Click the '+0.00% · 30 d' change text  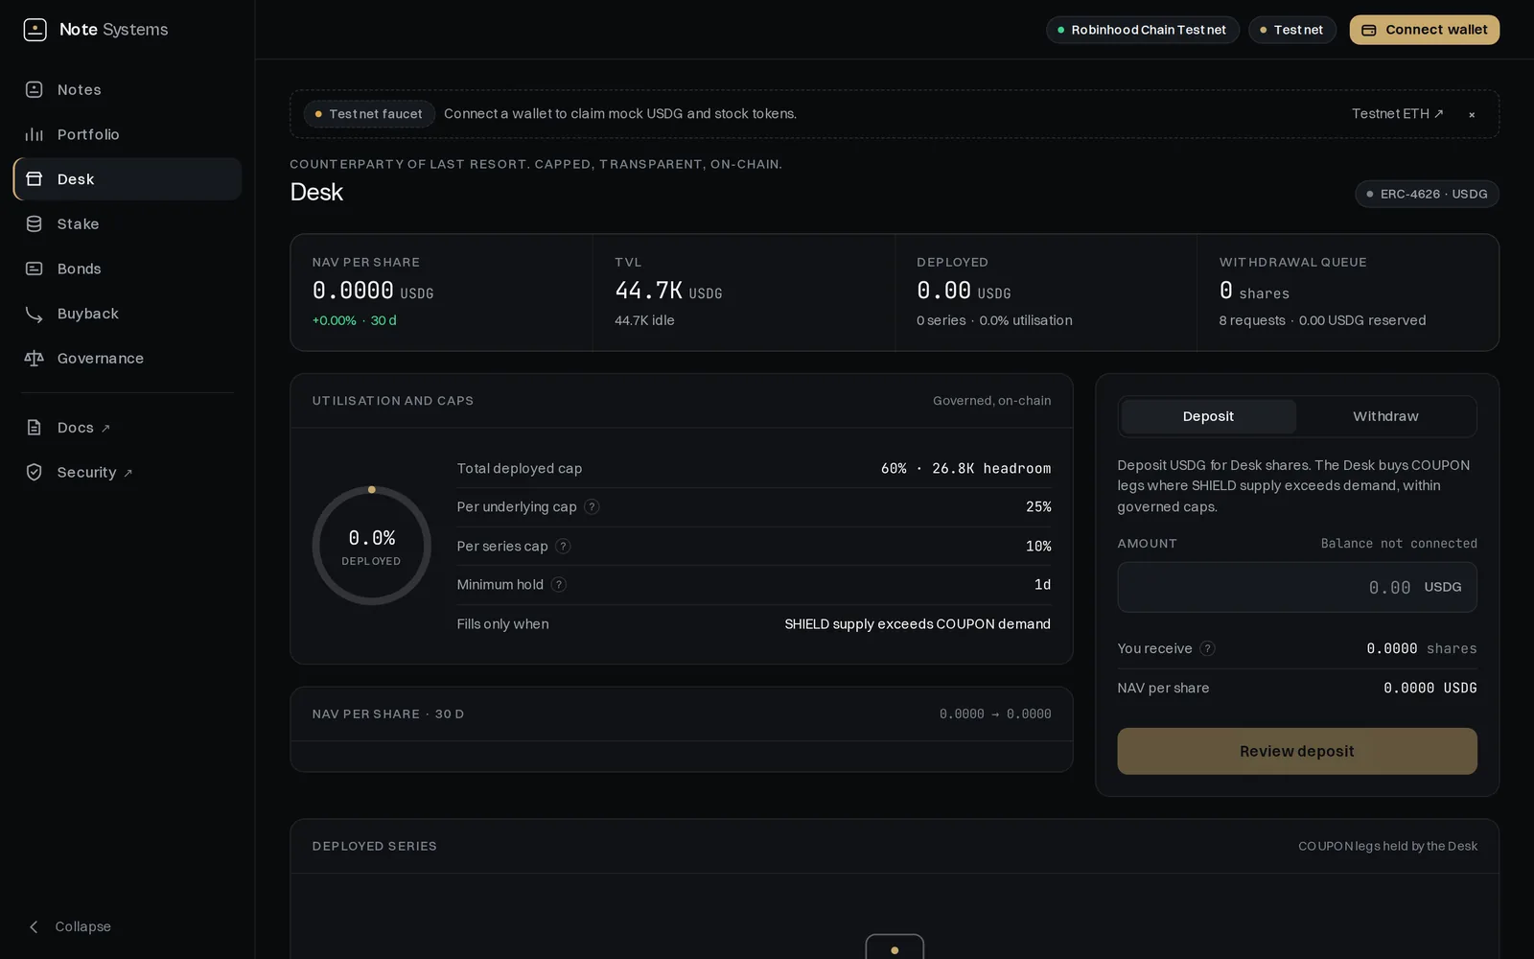click(354, 320)
